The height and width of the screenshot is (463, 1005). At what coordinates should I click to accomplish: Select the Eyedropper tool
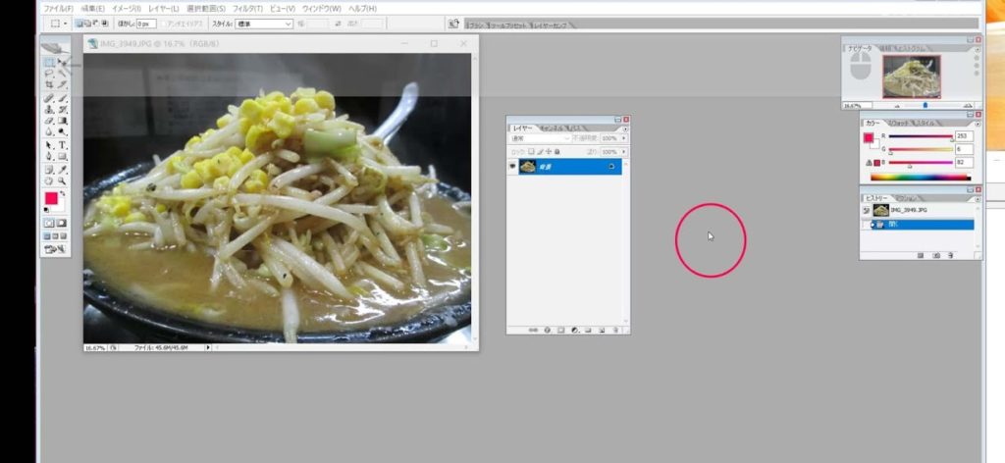[63, 170]
